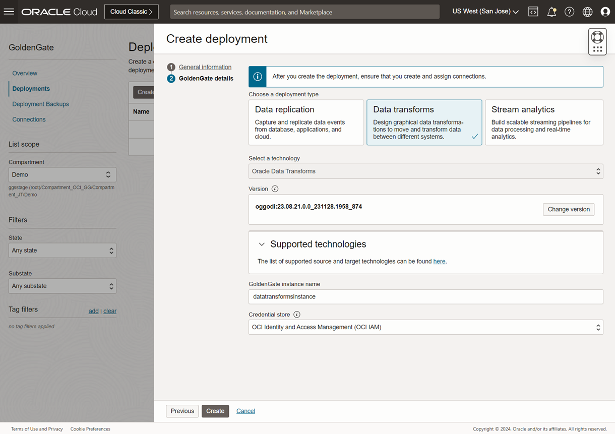Open the user profile avatar menu
Viewport: 615px width, 434px height.
(x=605, y=11)
